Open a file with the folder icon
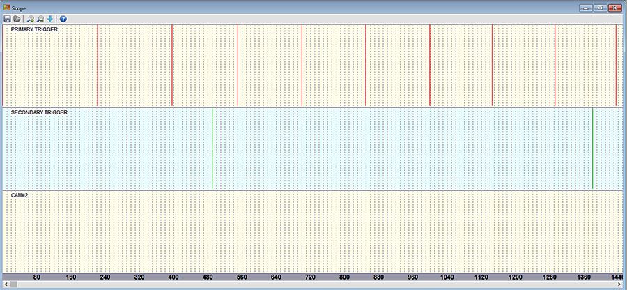Viewport: 627px width, 290px height. (x=17, y=19)
